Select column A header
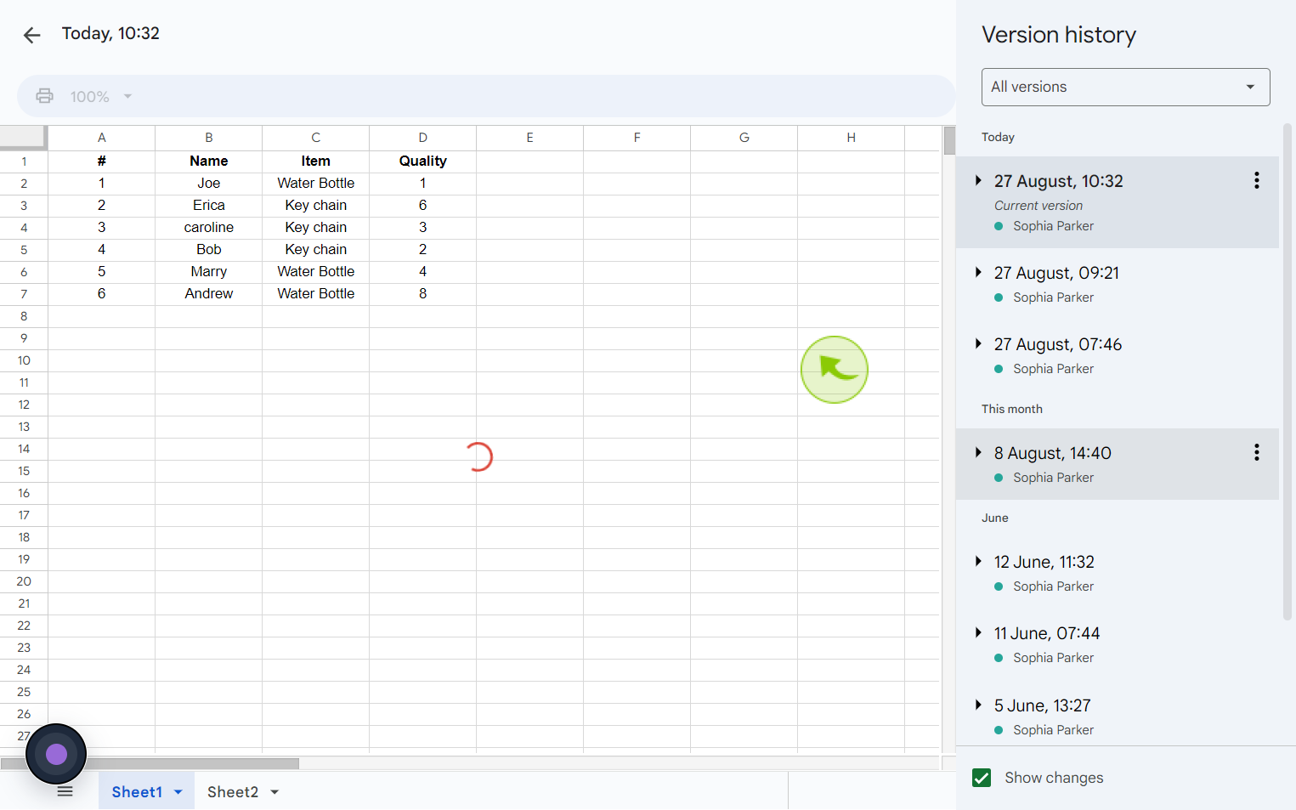 coord(102,138)
